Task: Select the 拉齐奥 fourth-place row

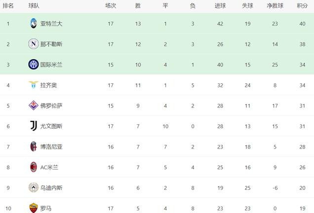Action: (x=157, y=85)
